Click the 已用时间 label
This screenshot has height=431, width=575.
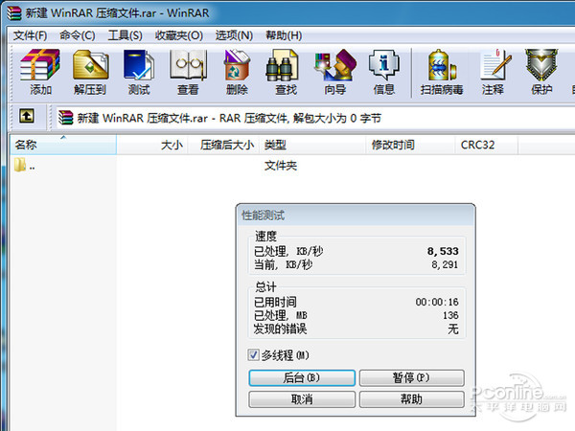275,302
